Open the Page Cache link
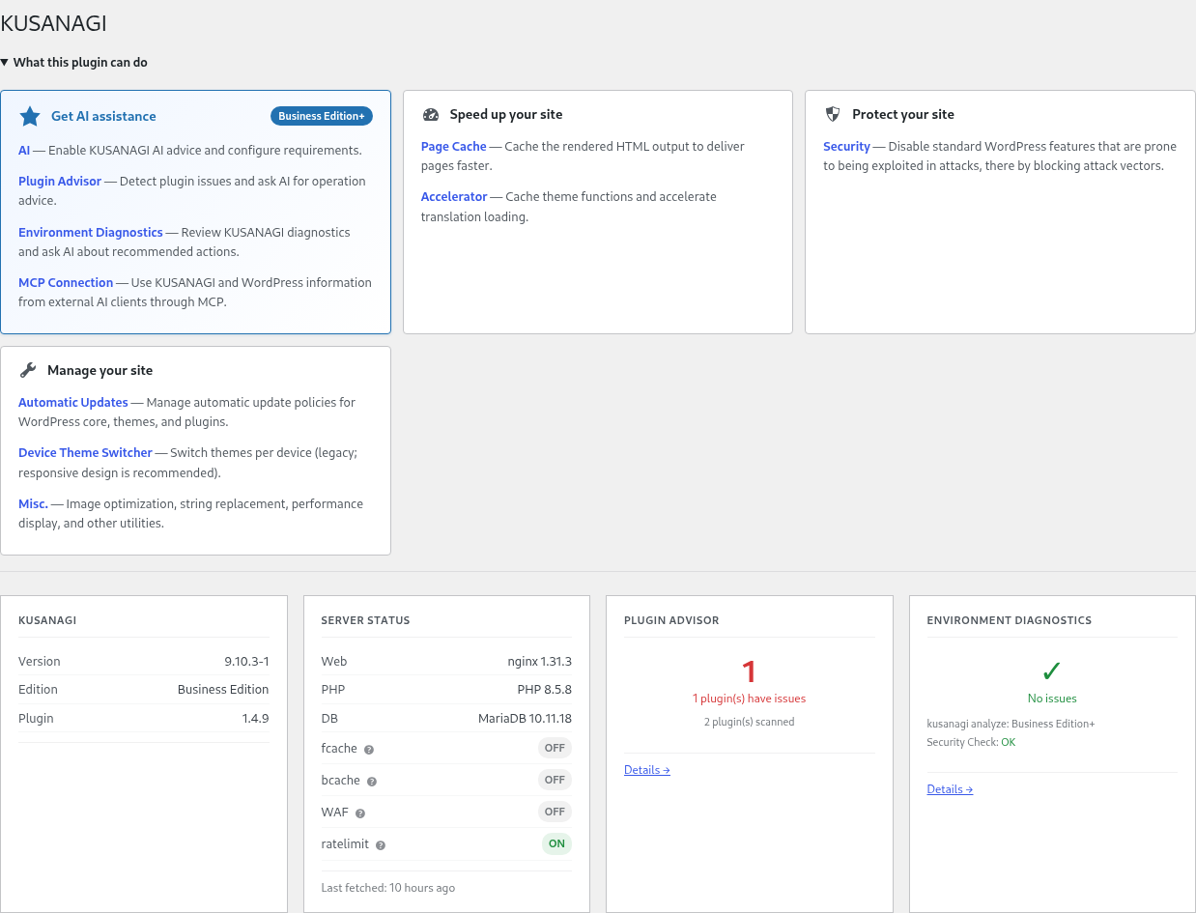Screen dimensions: 1196x913 pos(454,146)
